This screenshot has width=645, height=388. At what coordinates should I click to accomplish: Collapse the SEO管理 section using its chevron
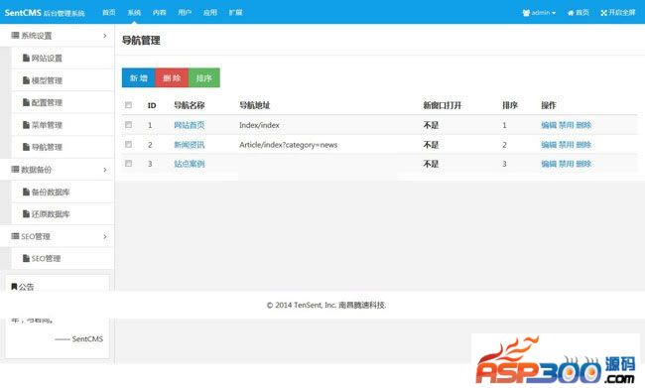tap(105, 236)
